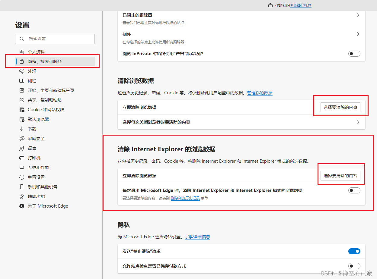Click the 清除 Internet Explorer 的浏览数据 heading
The image size is (377, 279).
click(x=166, y=149)
